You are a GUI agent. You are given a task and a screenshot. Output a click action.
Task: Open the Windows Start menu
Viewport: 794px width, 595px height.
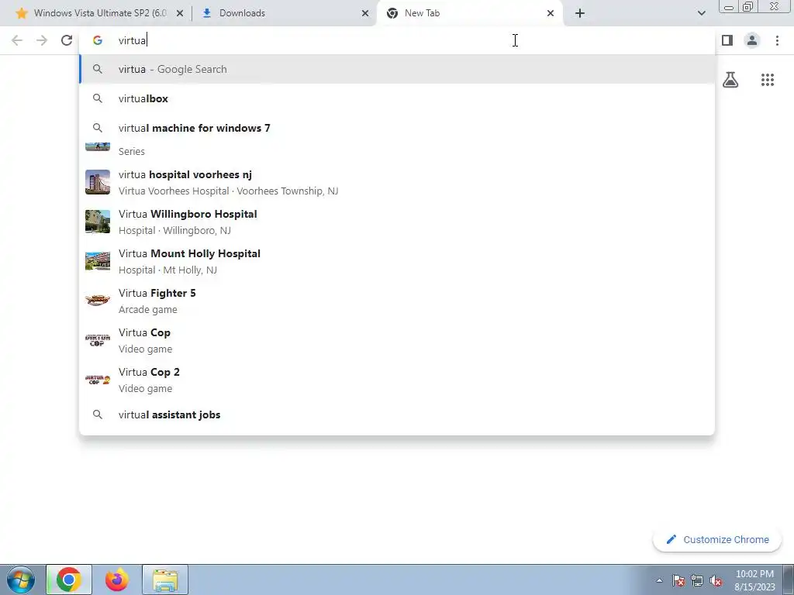click(x=21, y=580)
